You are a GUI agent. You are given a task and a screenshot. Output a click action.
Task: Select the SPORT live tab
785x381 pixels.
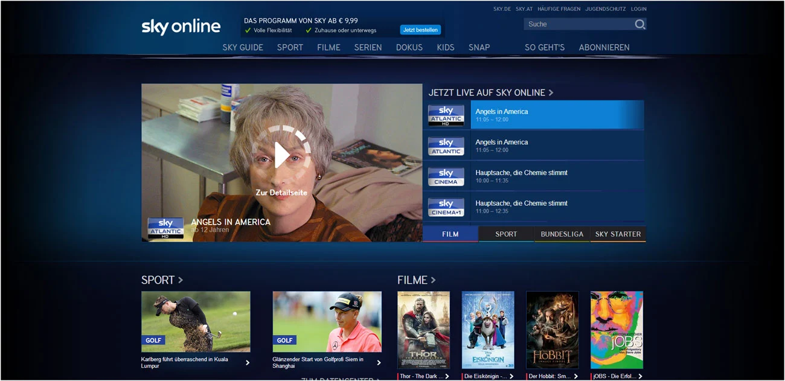pos(506,234)
